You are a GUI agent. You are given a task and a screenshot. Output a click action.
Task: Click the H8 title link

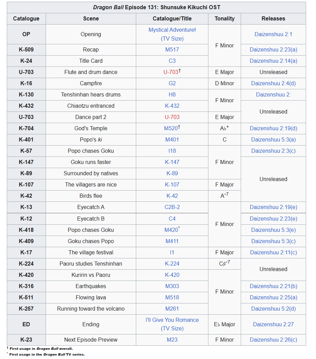(x=172, y=94)
